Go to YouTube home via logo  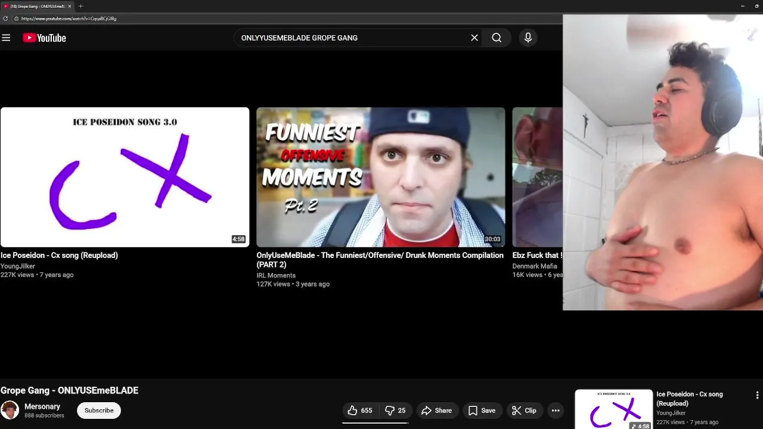click(x=44, y=38)
